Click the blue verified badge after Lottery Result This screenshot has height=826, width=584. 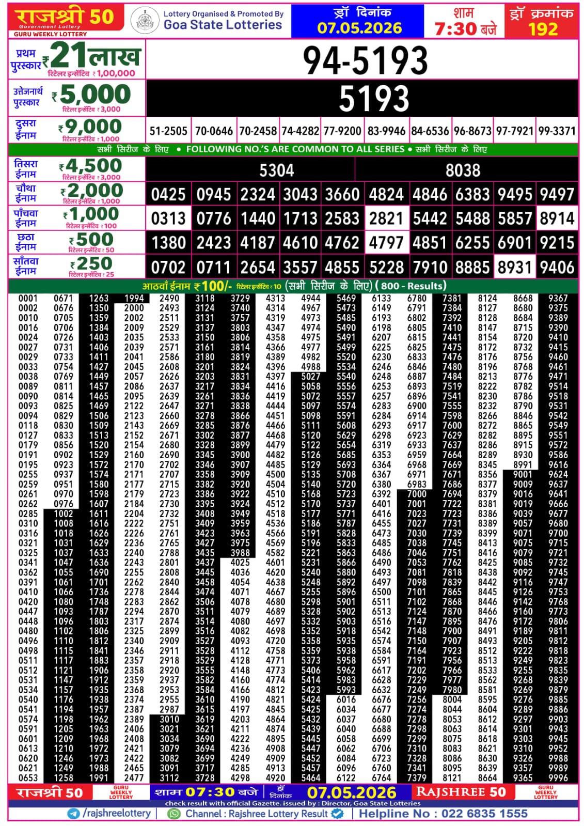[338, 814]
